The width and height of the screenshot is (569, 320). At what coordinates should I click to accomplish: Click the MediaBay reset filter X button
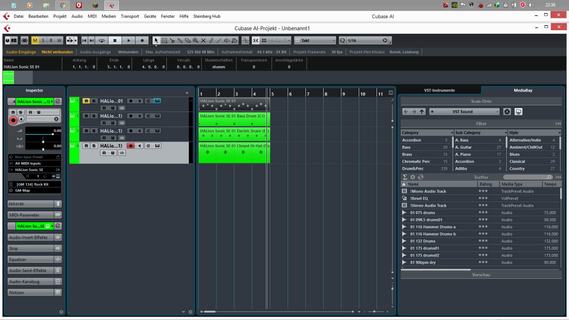[507, 112]
